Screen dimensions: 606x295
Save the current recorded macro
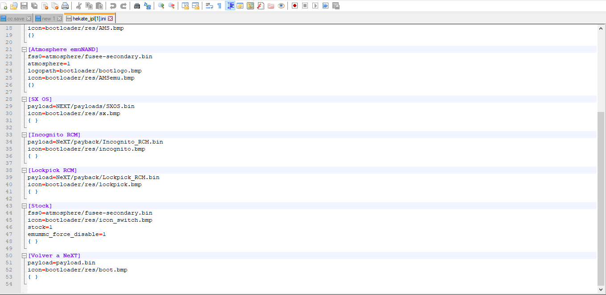[x=336, y=6]
